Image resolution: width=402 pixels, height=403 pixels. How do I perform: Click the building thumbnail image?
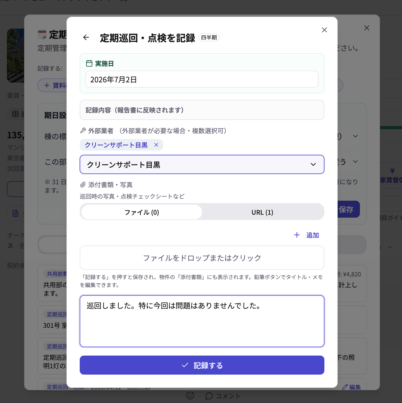coord(15,56)
